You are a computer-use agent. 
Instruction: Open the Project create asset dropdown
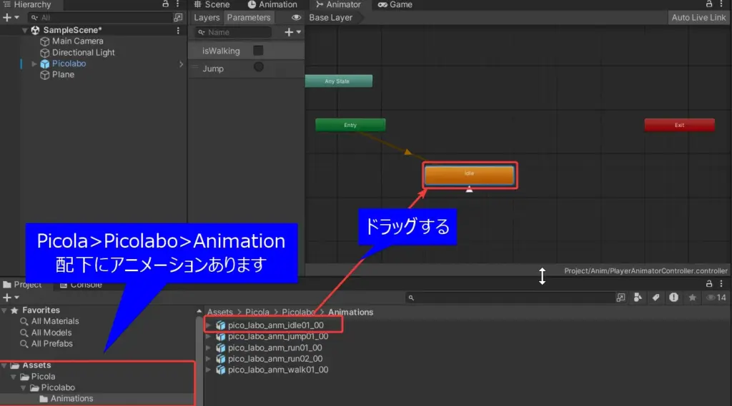click(11, 298)
